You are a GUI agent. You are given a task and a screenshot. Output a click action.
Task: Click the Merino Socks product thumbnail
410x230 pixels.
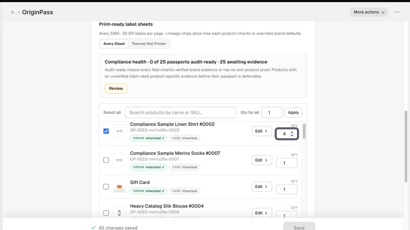119,160
